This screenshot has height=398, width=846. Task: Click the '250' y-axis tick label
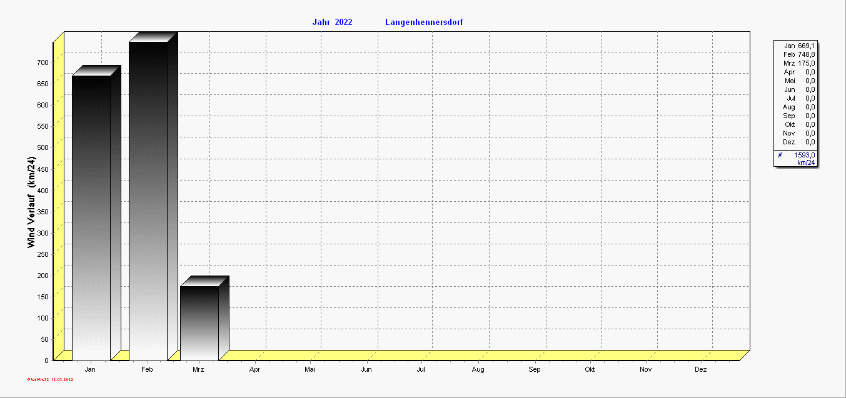click(x=43, y=254)
